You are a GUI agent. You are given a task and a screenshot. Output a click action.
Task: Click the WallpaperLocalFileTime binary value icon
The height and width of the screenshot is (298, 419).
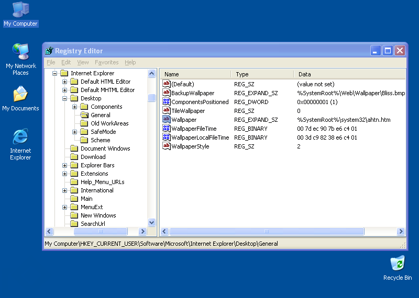click(x=167, y=137)
